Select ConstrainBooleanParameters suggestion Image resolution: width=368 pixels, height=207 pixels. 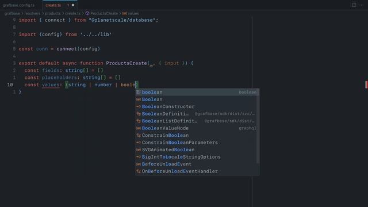(x=197, y=143)
